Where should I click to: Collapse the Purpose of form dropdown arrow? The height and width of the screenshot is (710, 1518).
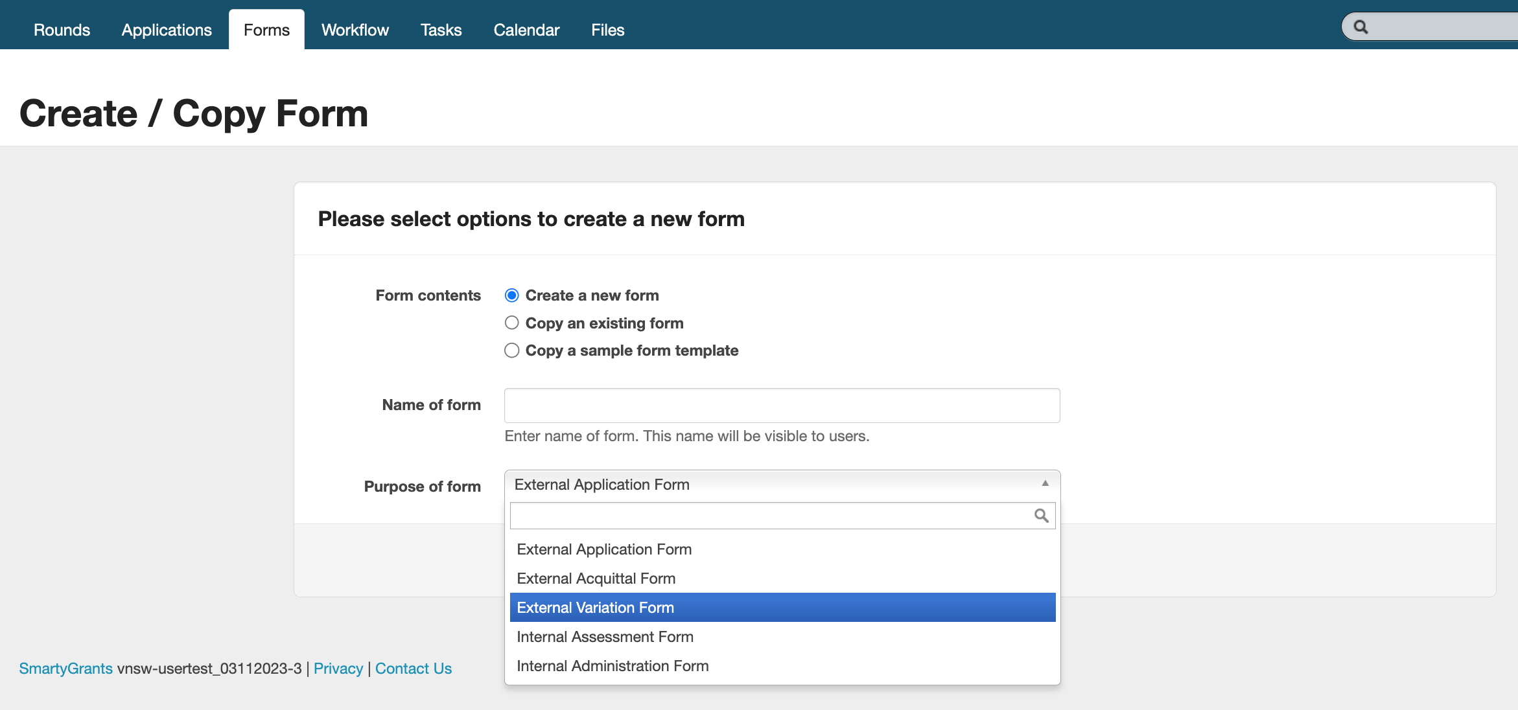coord(1045,484)
